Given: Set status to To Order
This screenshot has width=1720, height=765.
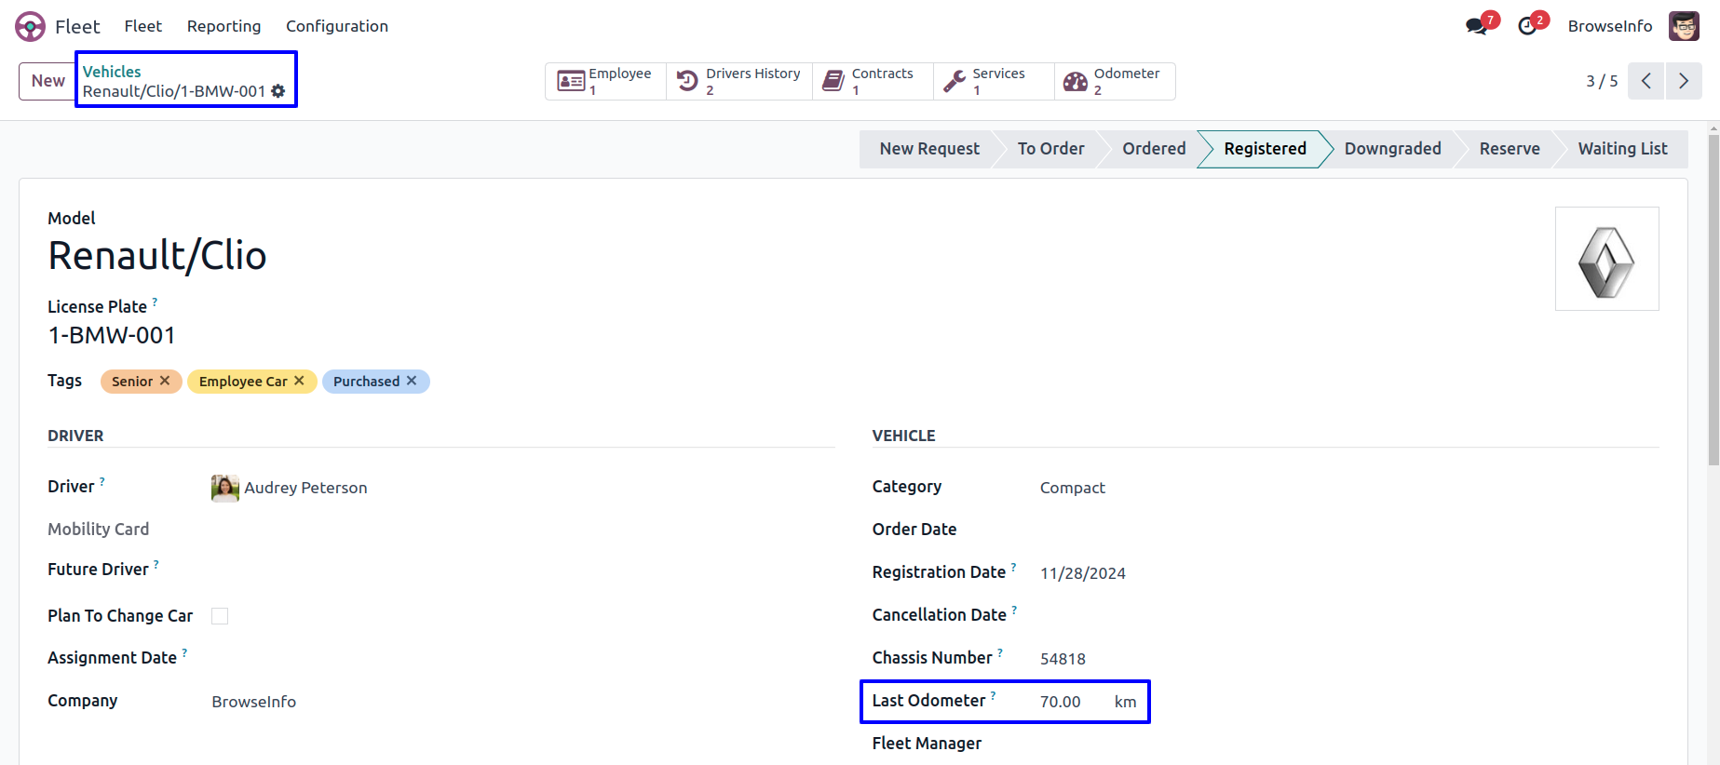Looking at the screenshot, I should [1050, 149].
